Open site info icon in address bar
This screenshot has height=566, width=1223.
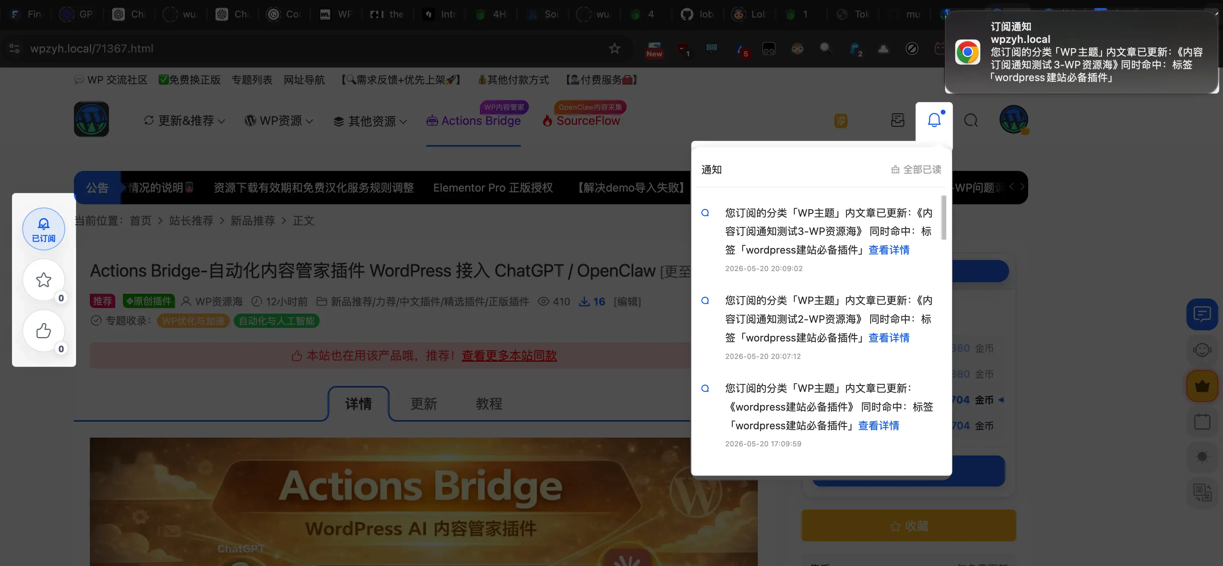pos(14,48)
